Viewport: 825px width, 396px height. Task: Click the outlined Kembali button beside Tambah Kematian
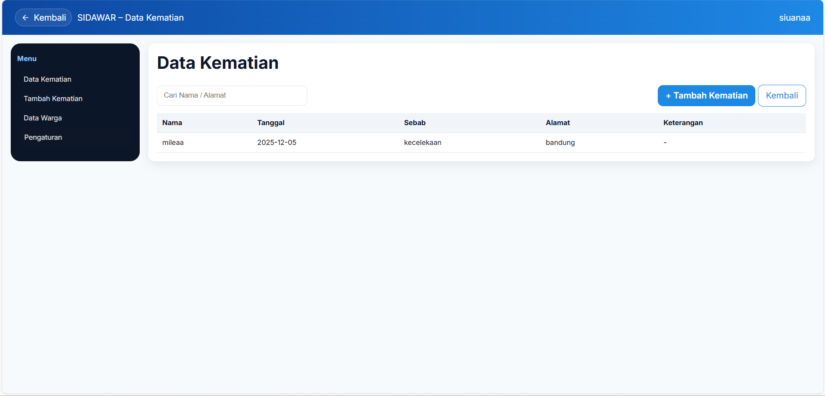click(781, 95)
